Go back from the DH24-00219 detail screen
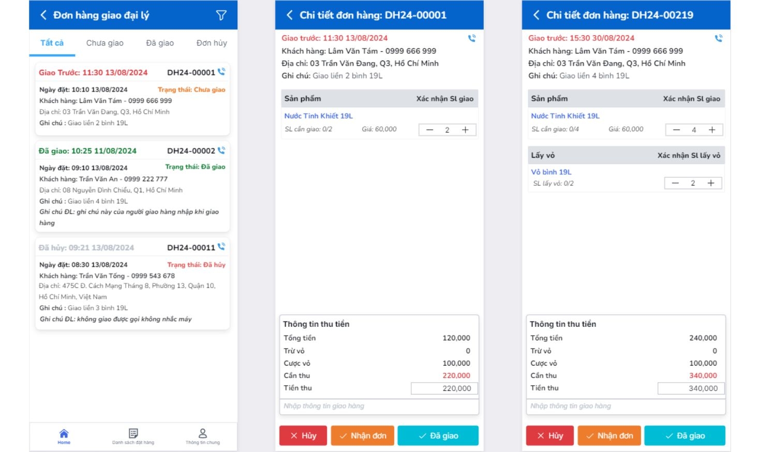 point(535,15)
